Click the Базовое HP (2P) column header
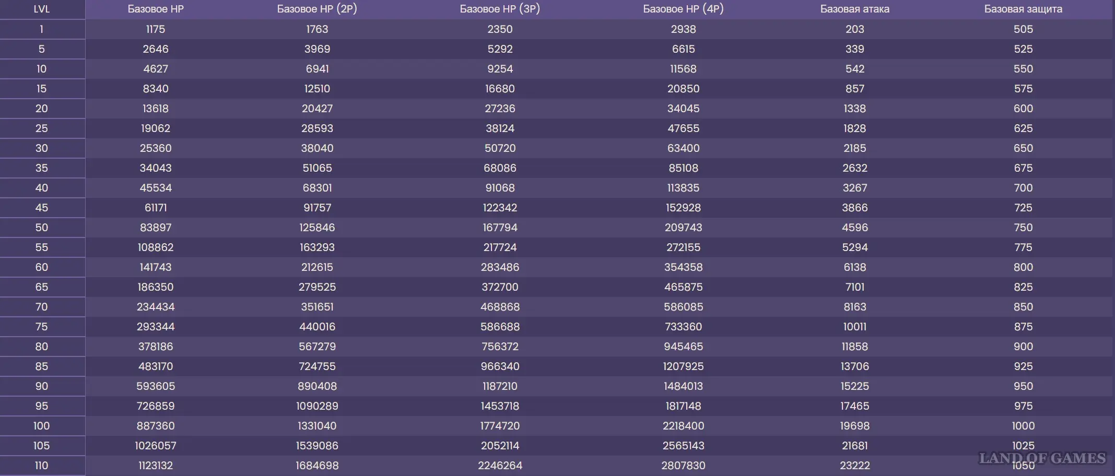Image resolution: width=1115 pixels, height=476 pixels. pyautogui.click(x=317, y=9)
